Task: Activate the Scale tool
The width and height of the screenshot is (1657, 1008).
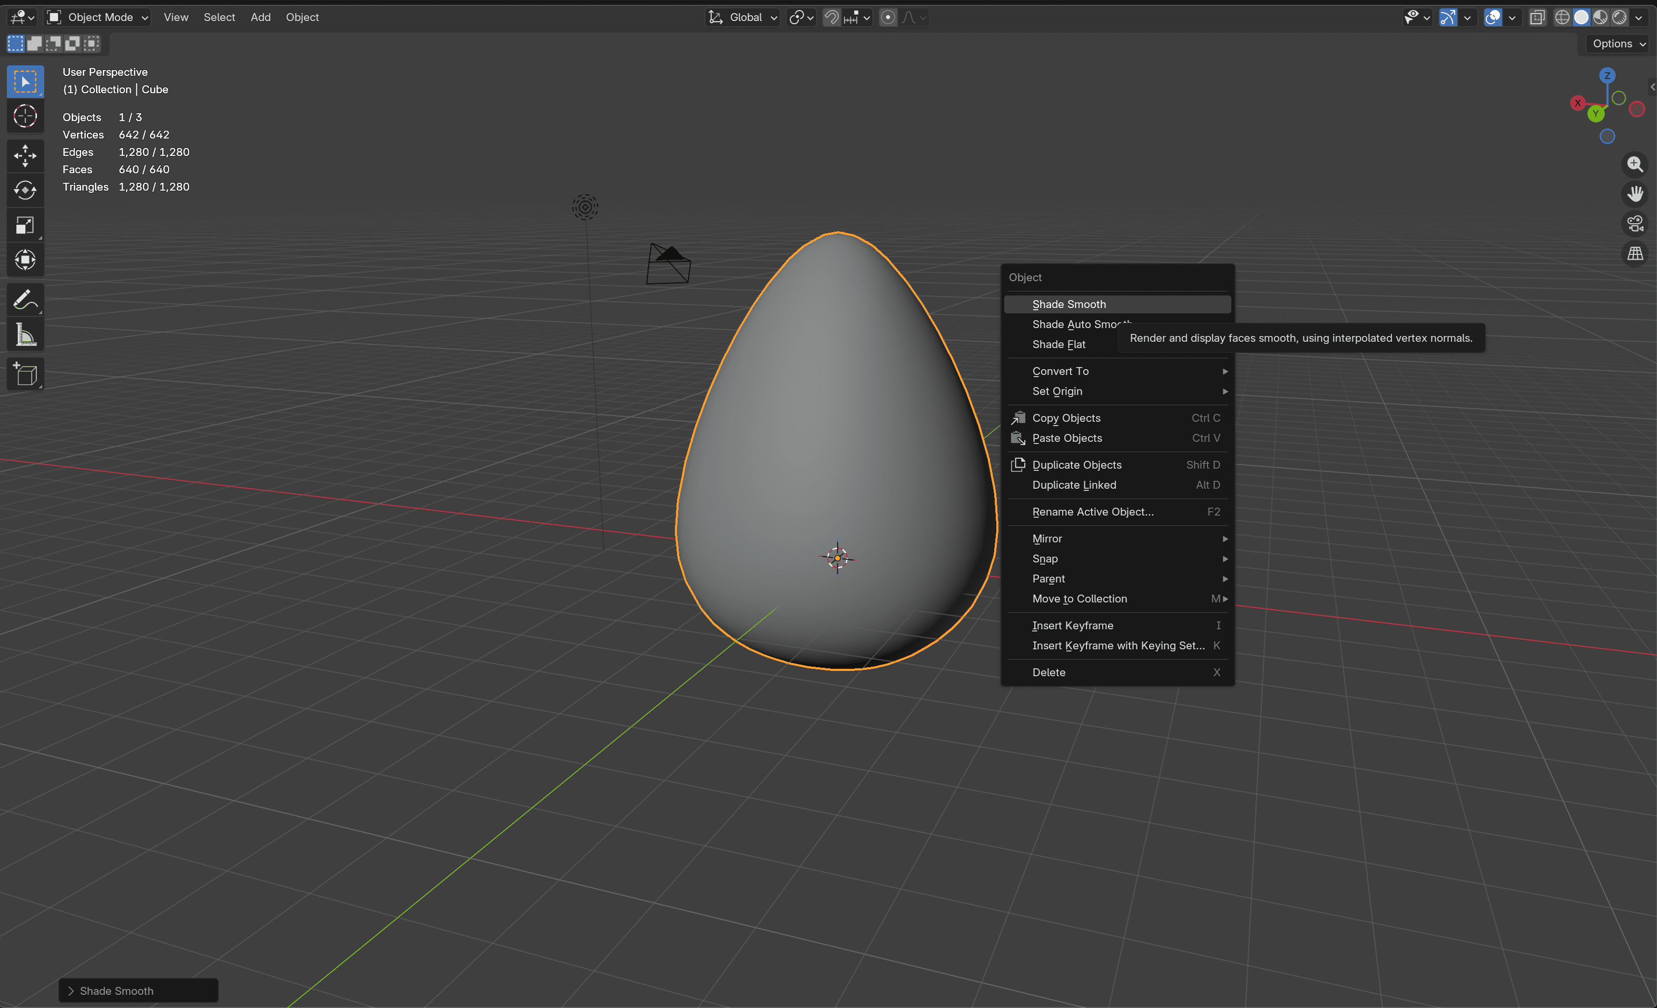Action: click(x=26, y=225)
